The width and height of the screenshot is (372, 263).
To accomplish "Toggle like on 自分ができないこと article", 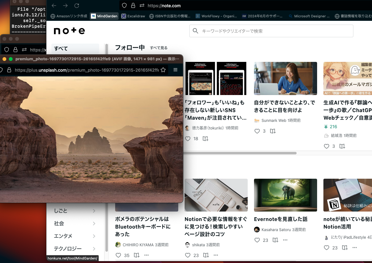I will pyautogui.click(x=257, y=131).
